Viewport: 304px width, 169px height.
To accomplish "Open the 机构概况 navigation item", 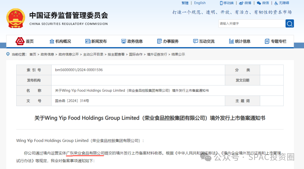I will [63, 41].
